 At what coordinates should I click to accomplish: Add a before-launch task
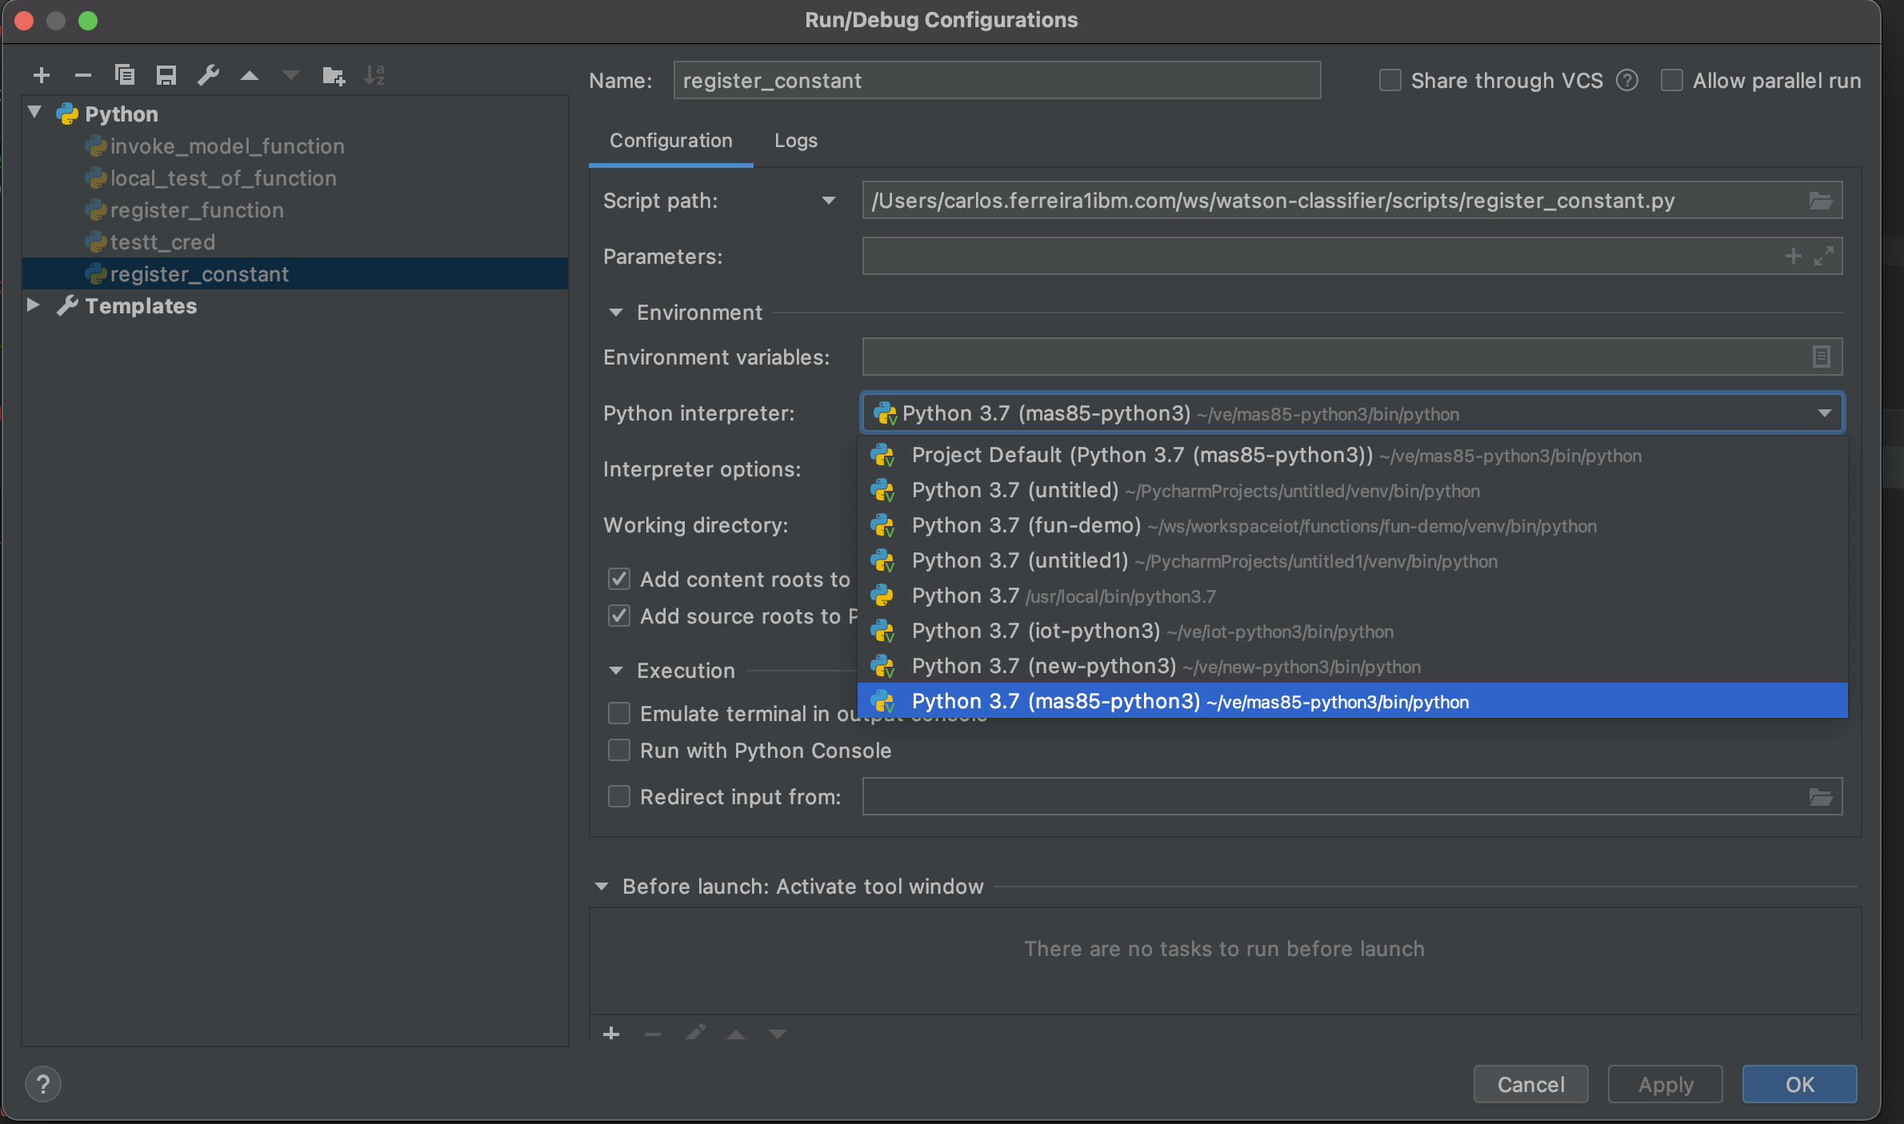point(611,1033)
